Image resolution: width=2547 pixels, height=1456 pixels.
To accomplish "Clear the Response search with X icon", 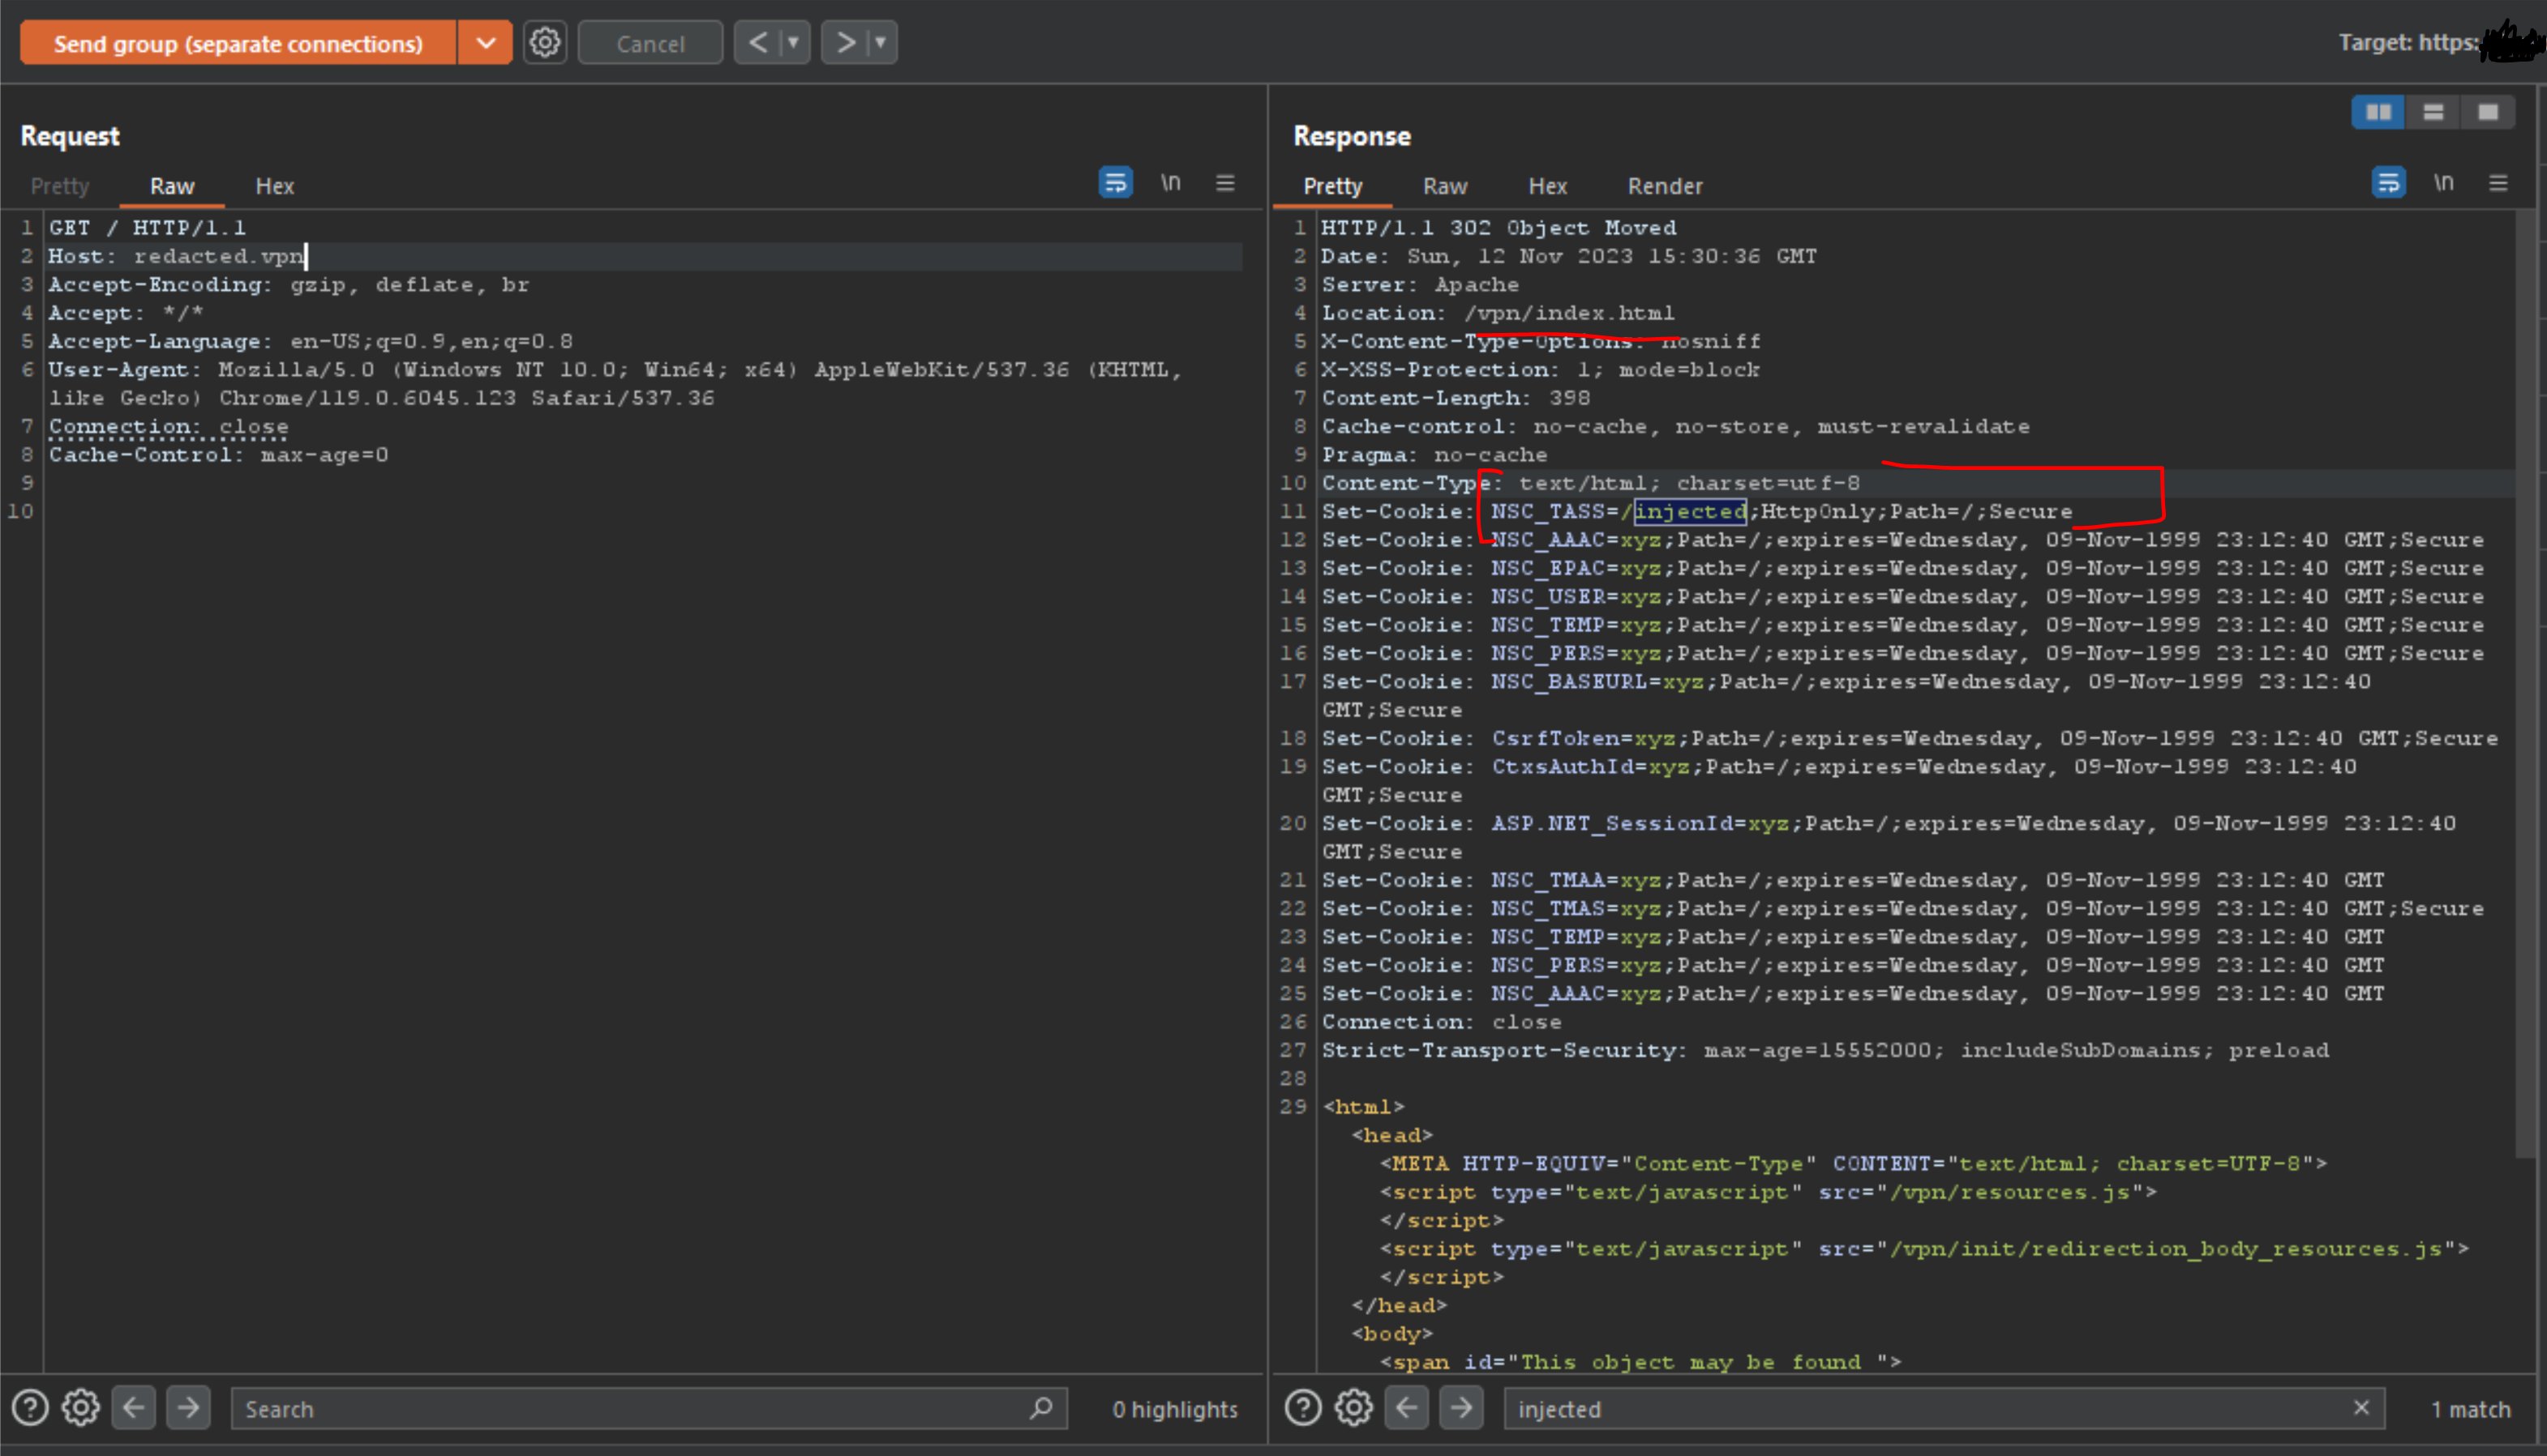I will coord(2362,1408).
